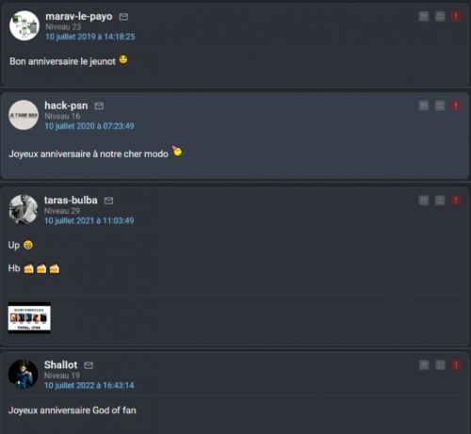Open Shallot's profile name
The width and height of the screenshot is (471, 434).
60,365
